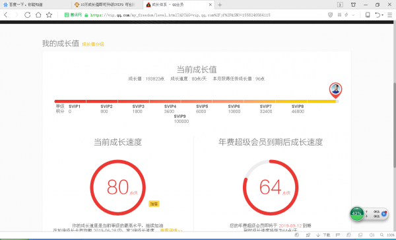396x240 pixels.
Task: Open the tab count indicator box
Action: (x=340, y=5)
